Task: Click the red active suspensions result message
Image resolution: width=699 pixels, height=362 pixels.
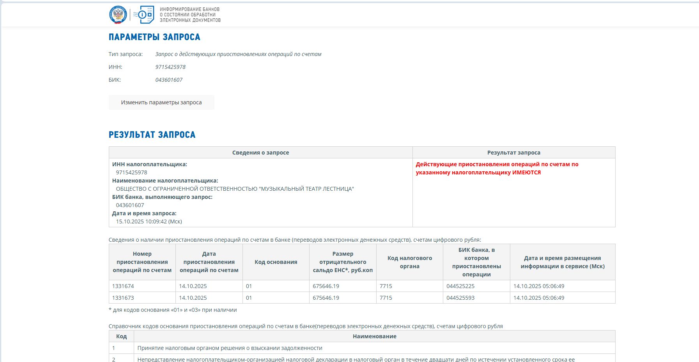Action: 497,168
